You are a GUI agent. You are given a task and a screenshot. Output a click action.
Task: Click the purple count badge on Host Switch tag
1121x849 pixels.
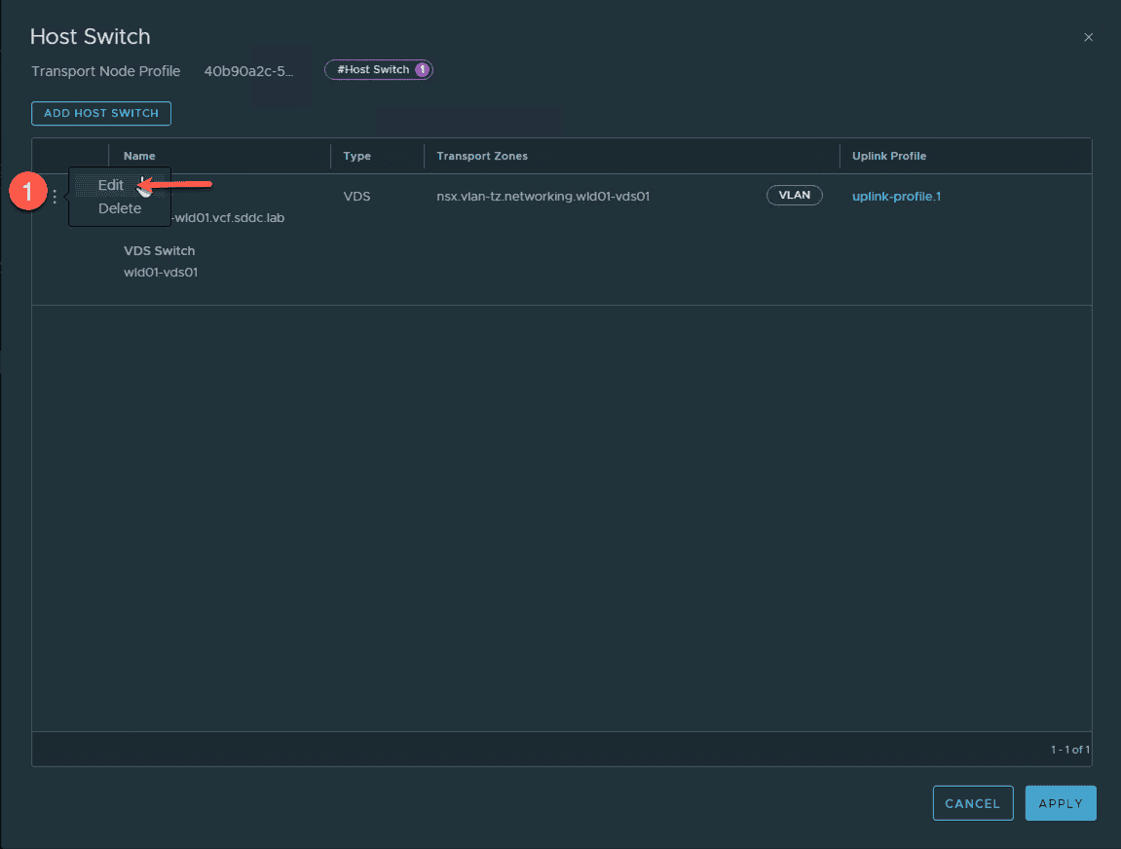[x=422, y=70]
